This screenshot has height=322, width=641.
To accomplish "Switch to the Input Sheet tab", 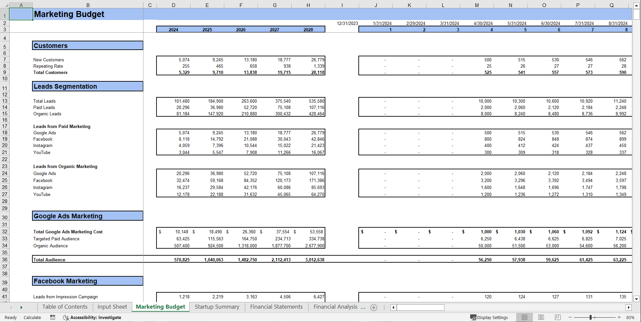I will click(112, 307).
